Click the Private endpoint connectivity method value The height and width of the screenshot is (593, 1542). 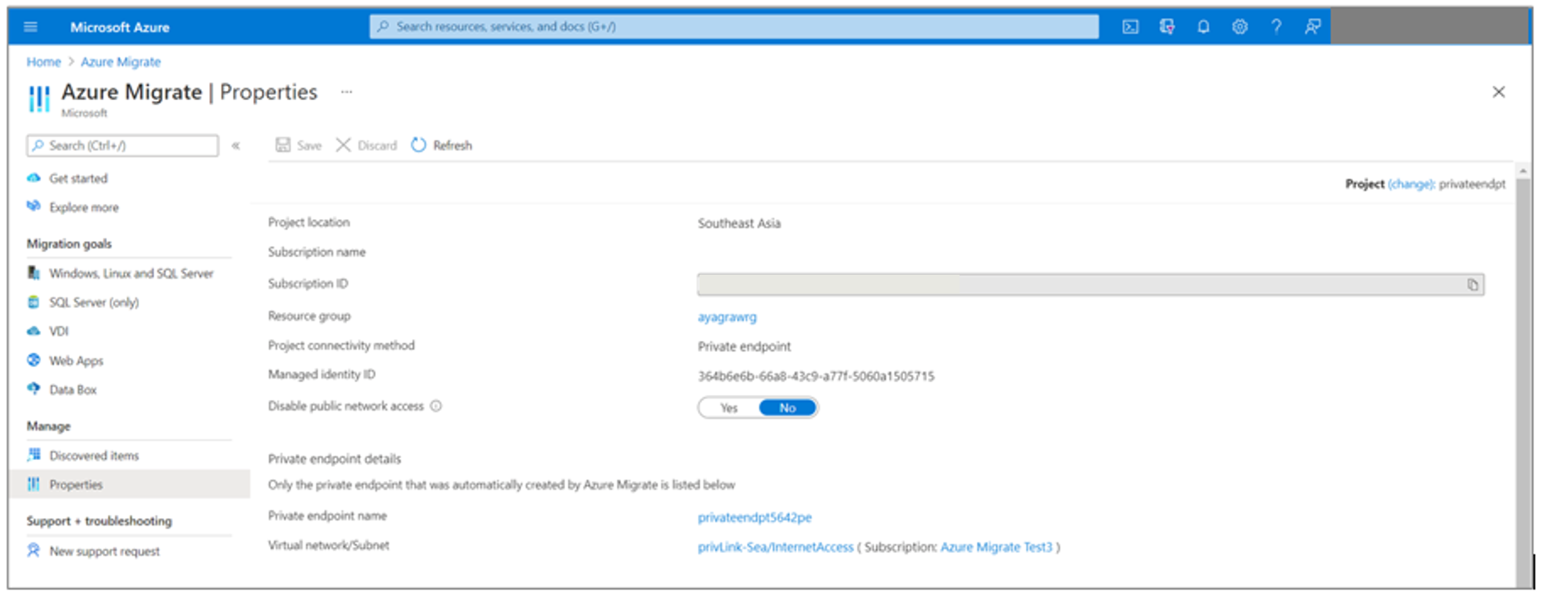pos(744,346)
